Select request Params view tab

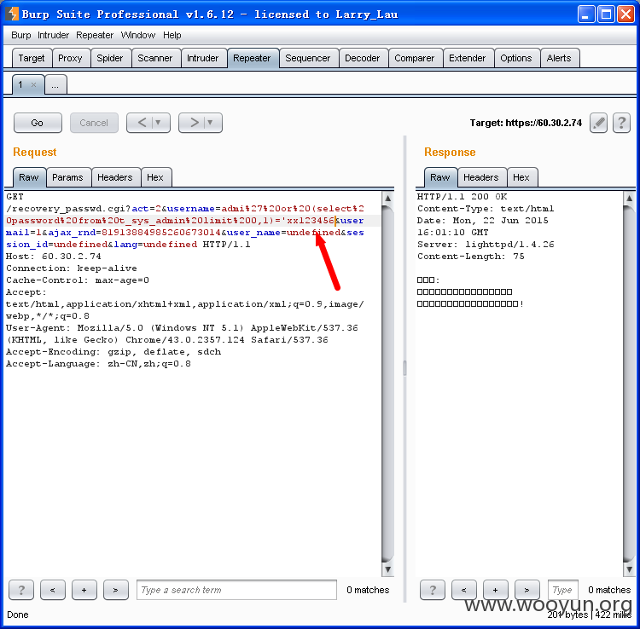[x=67, y=177]
